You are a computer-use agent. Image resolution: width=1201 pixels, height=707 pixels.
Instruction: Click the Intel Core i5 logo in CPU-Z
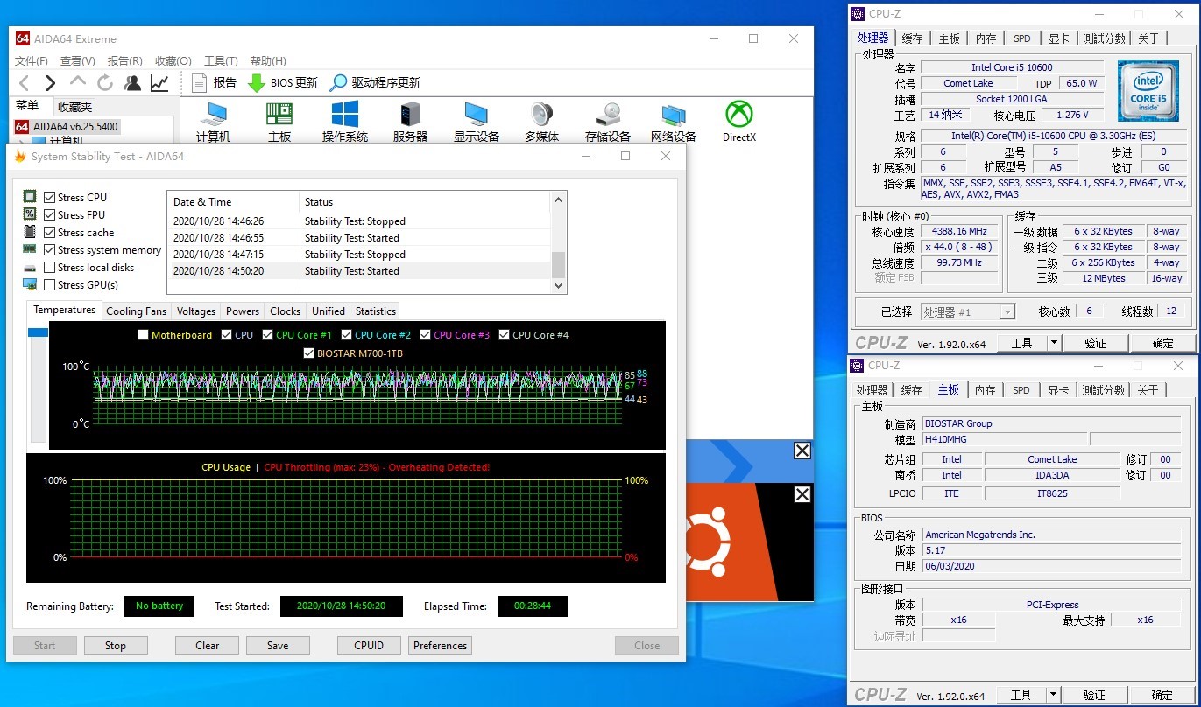(1148, 90)
